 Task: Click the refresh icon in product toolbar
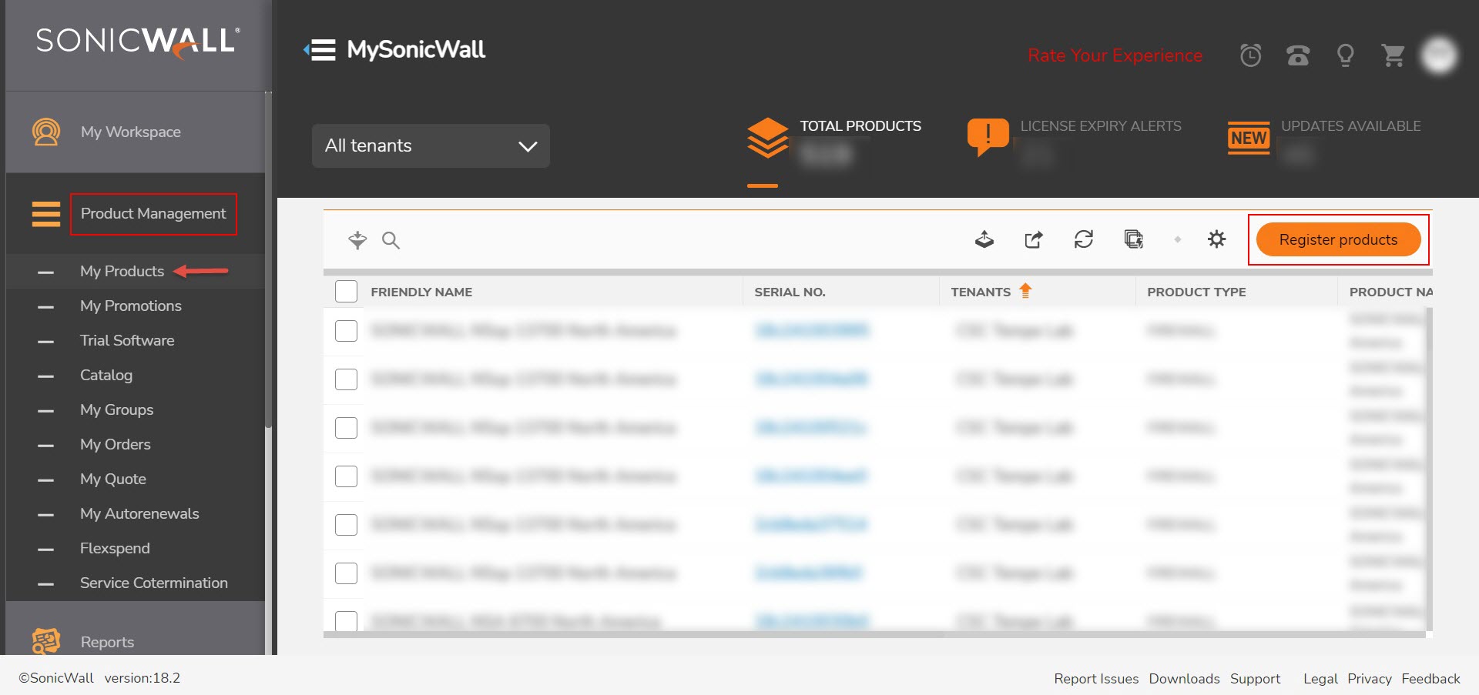point(1083,239)
